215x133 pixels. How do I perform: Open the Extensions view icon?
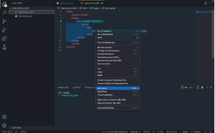pos(4,39)
